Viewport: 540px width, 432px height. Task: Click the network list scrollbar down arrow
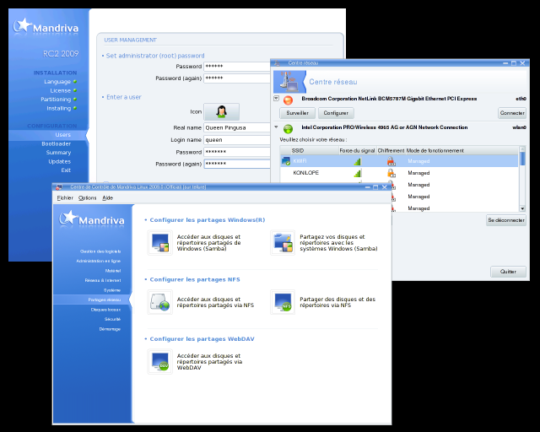pos(522,208)
